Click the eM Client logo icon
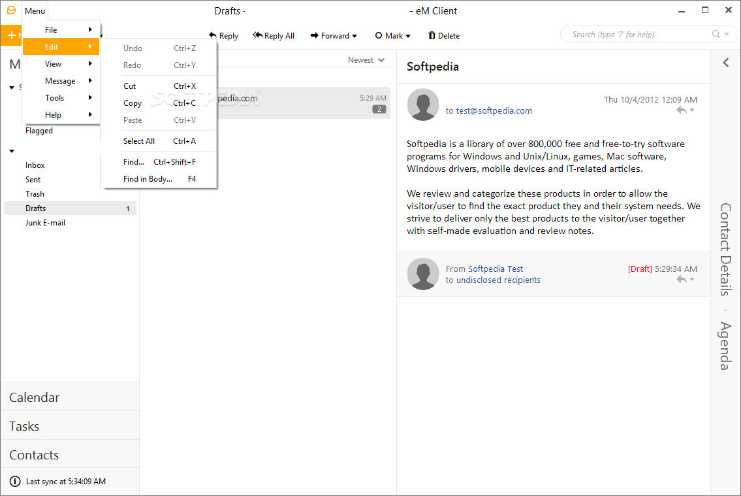The image size is (741, 496). click(x=11, y=10)
